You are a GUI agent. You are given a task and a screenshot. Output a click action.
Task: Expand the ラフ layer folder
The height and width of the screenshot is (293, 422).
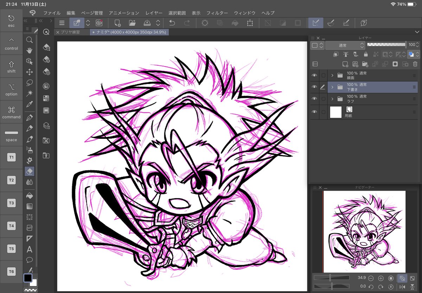pyautogui.click(x=332, y=99)
